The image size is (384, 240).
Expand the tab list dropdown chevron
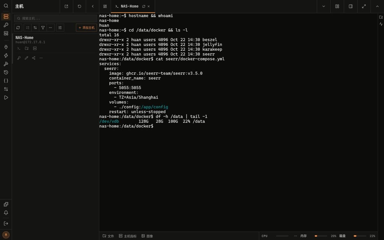324,6
